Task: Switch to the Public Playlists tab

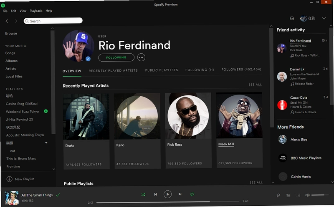Action: pyautogui.click(x=162, y=70)
